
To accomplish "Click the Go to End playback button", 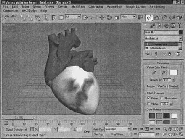I will [158, 129].
